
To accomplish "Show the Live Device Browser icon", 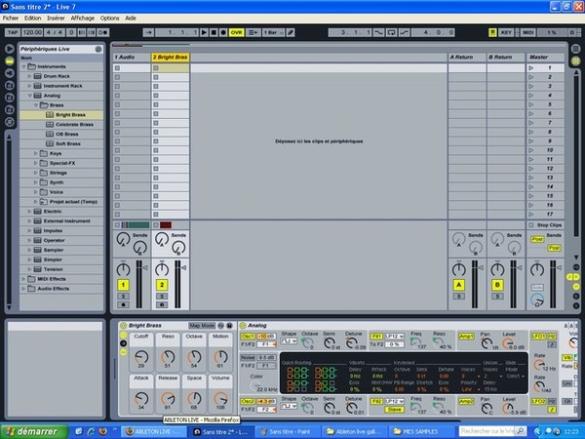I will pos(10,60).
